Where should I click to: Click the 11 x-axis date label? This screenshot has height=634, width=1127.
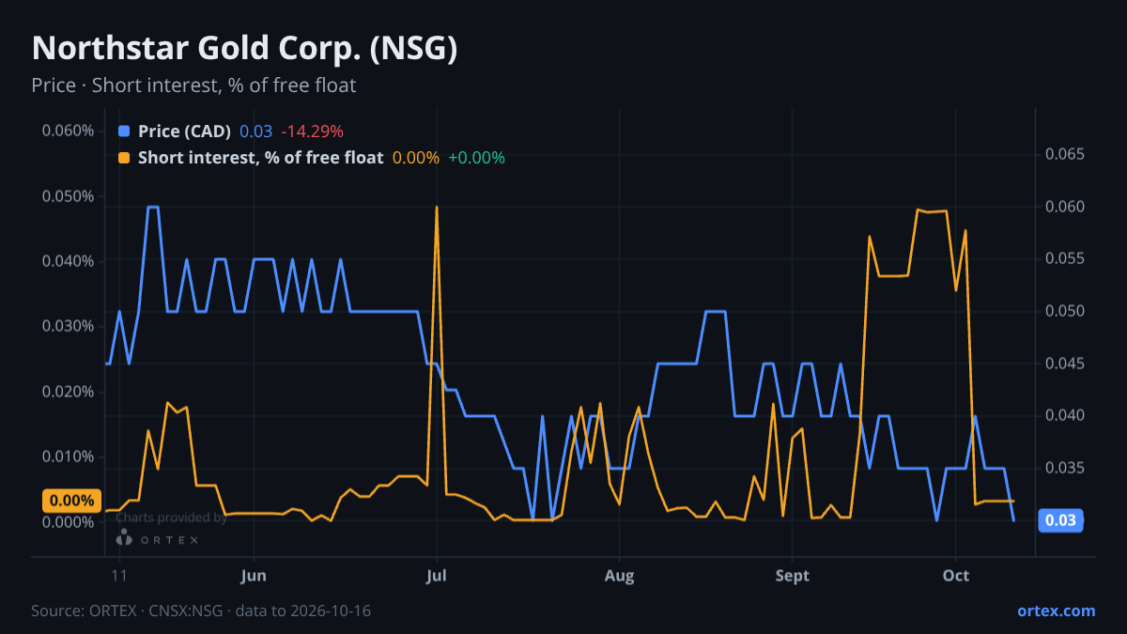119,576
